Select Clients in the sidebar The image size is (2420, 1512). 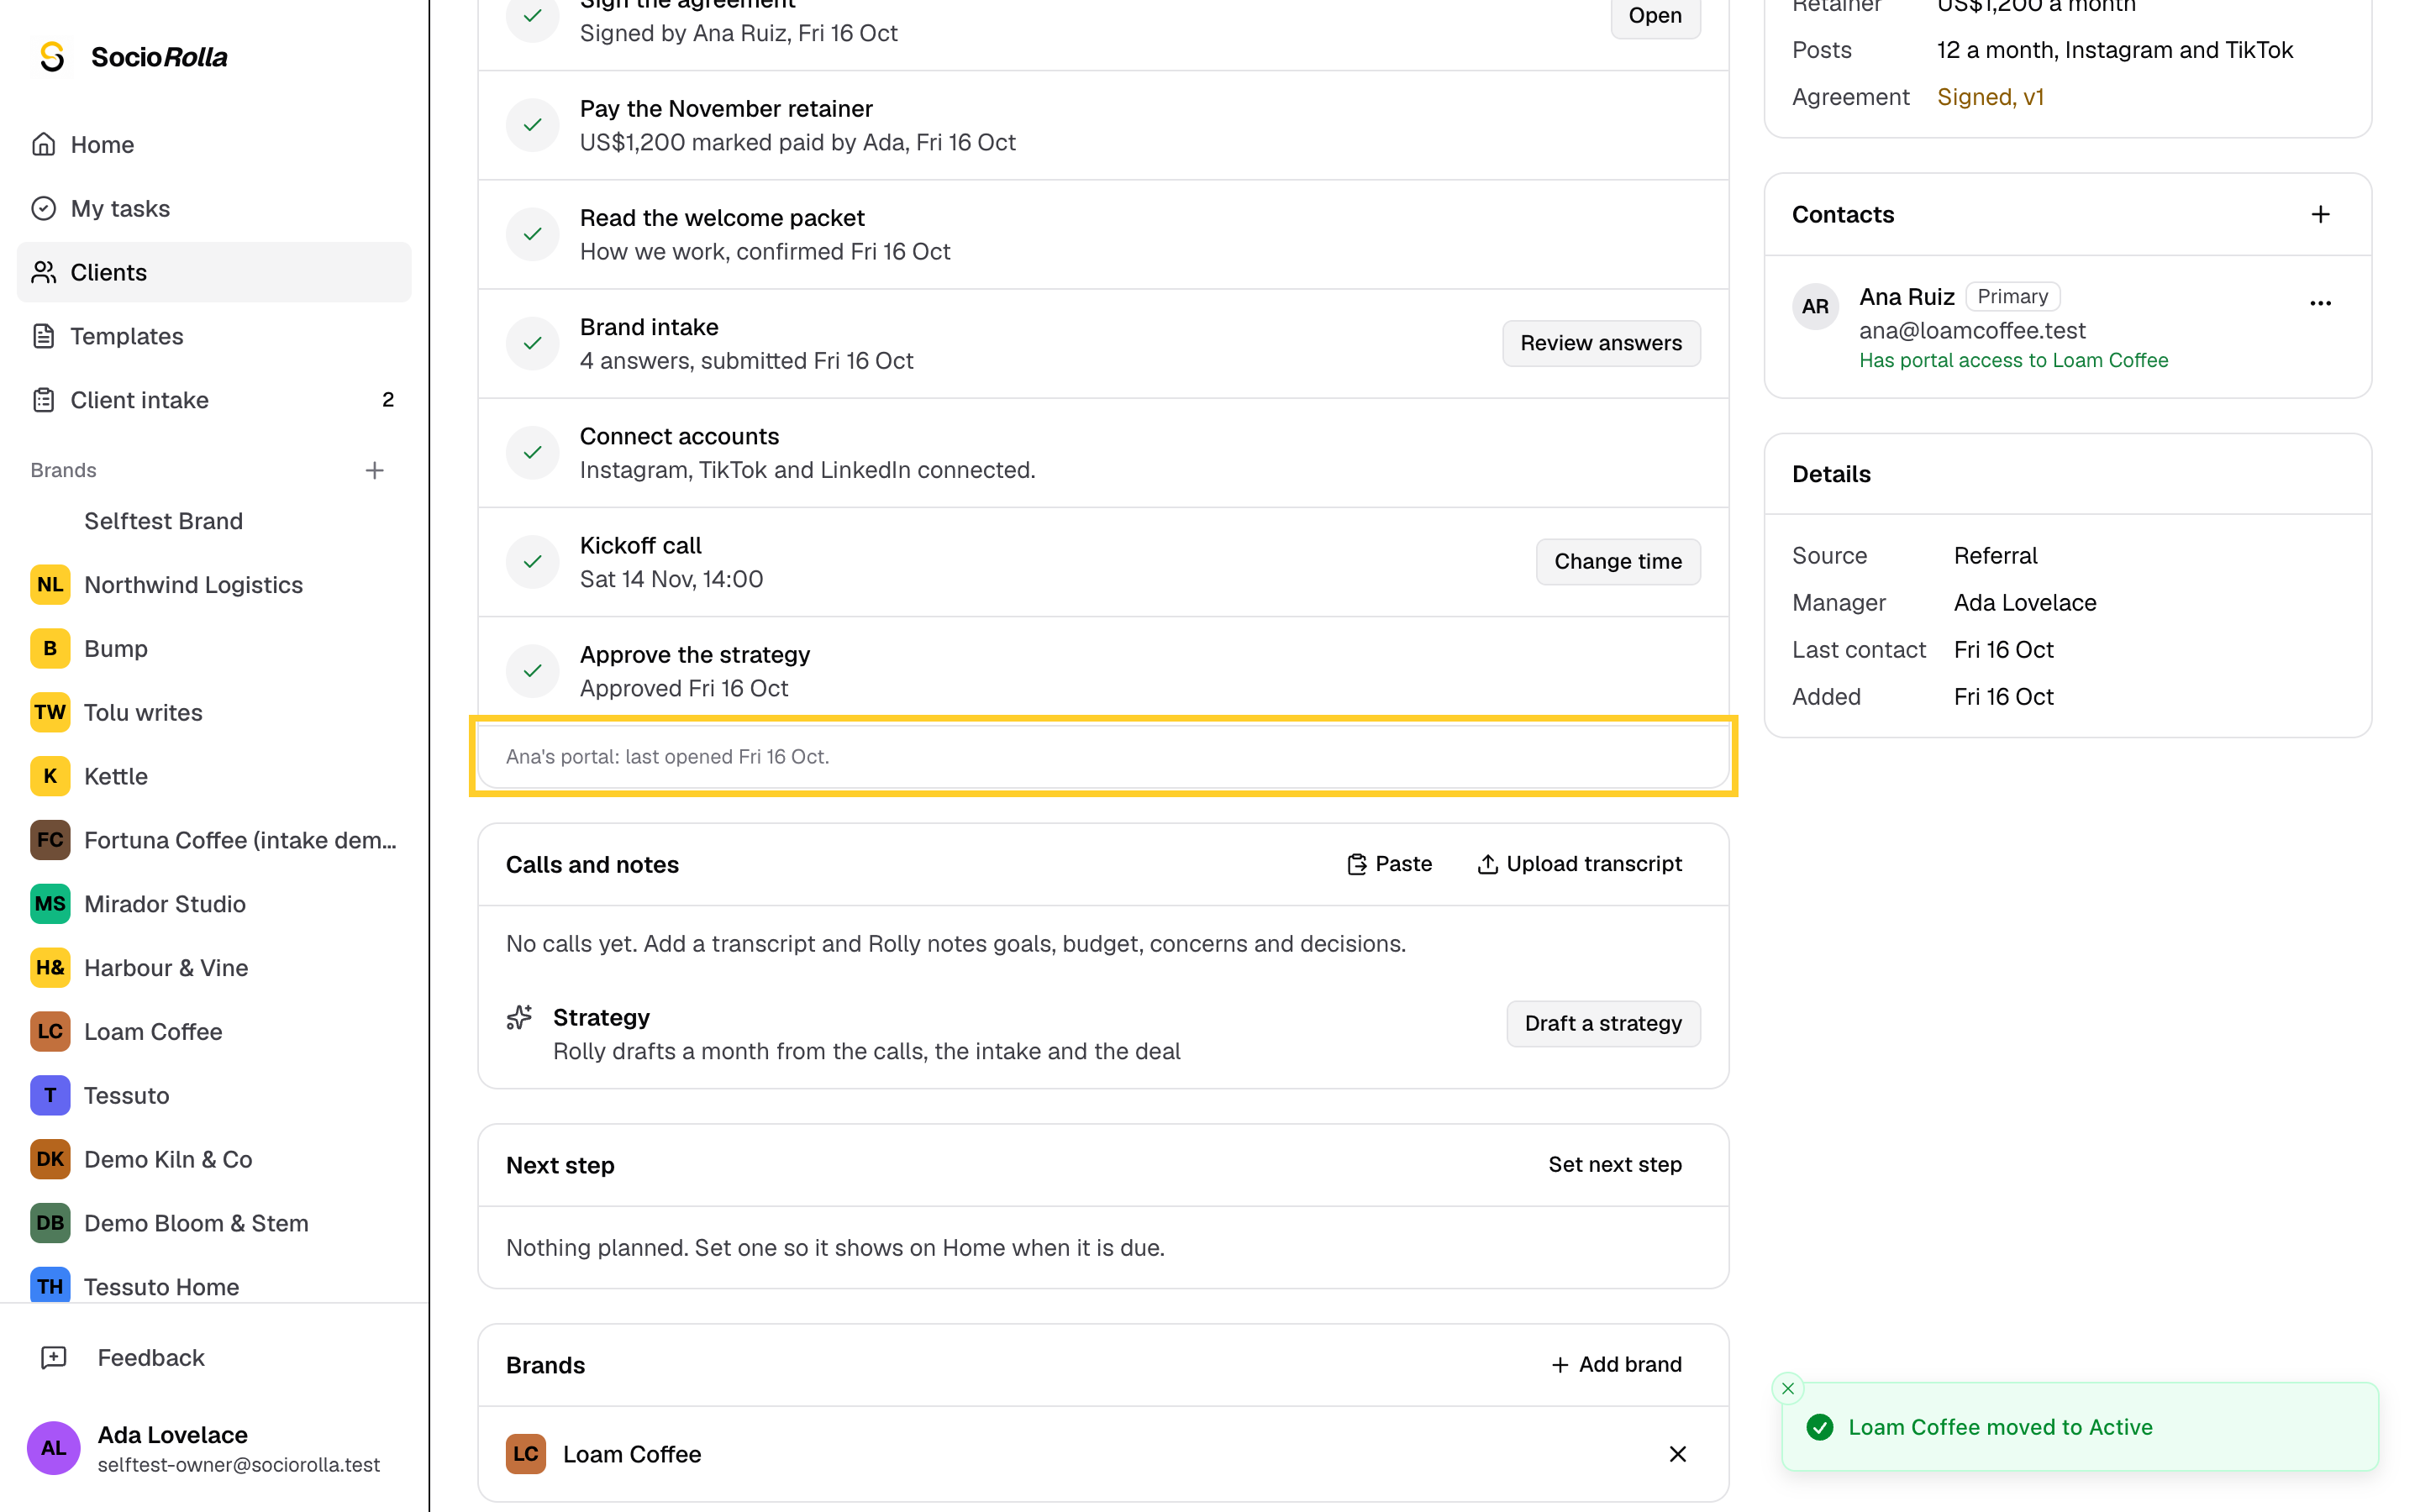coord(213,272)
